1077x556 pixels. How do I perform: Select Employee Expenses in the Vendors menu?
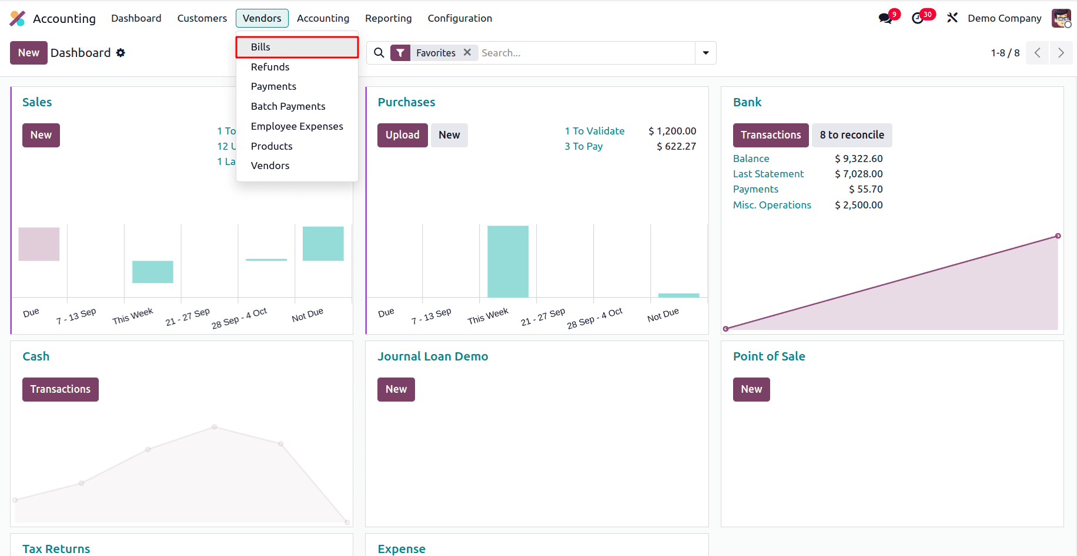pos(297,126)
